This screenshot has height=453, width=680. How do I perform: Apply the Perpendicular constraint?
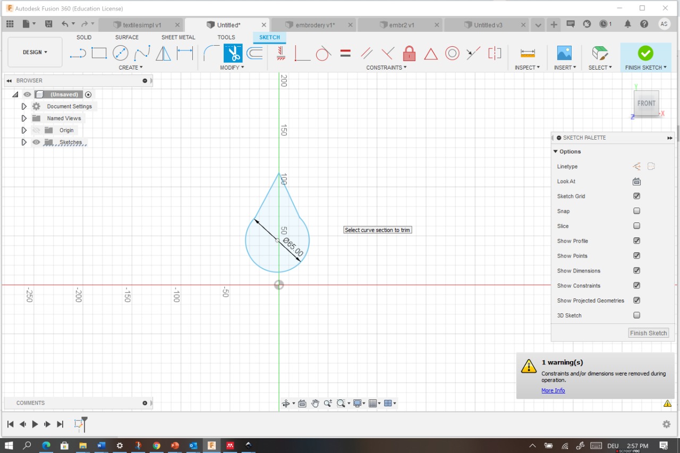click(x=388, y=53)
